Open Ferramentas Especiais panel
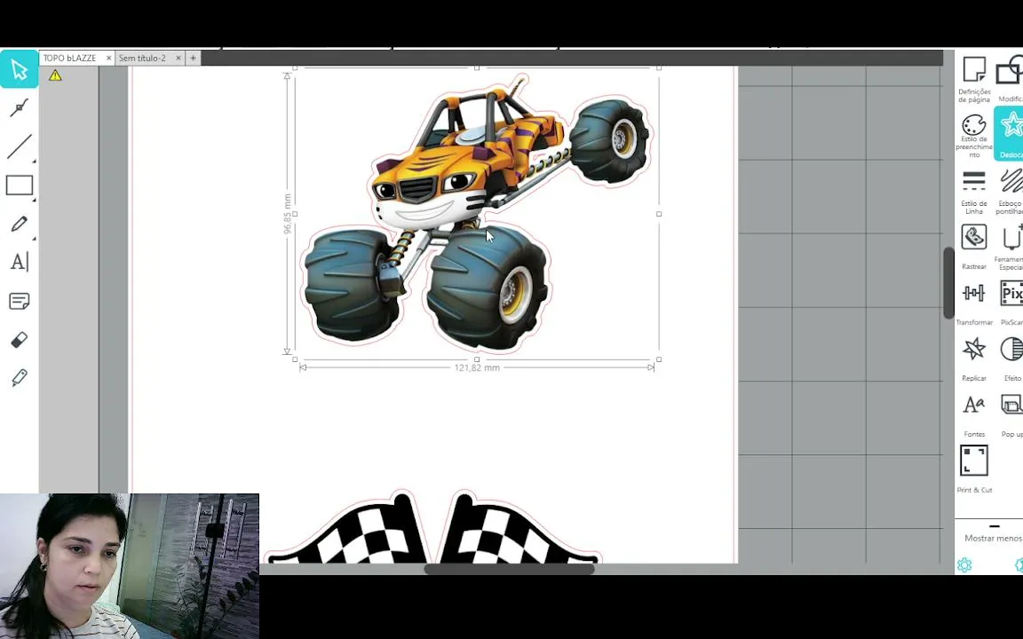 click(1010, 247)
